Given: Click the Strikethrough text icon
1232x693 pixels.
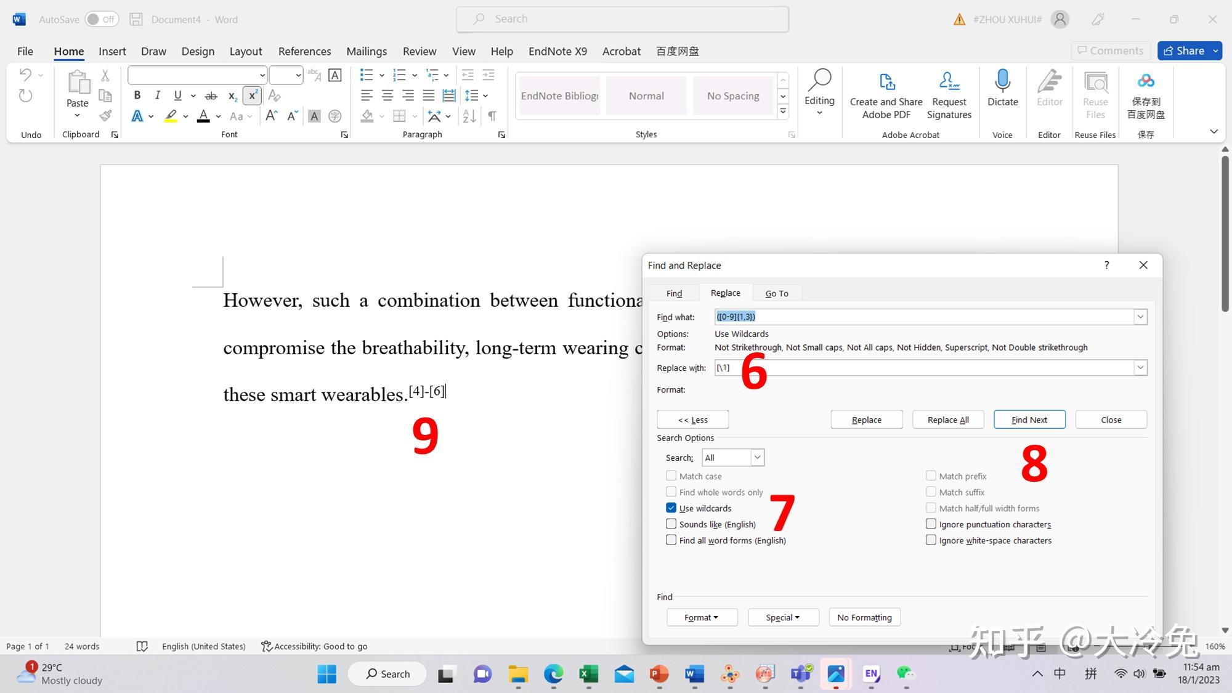Looking at the screenshot, I should [211, 95].
